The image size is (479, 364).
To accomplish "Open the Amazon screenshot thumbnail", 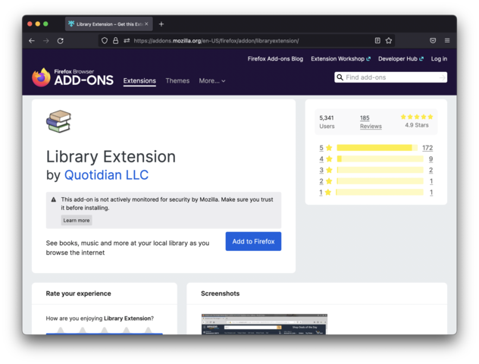I will [265, 324].
